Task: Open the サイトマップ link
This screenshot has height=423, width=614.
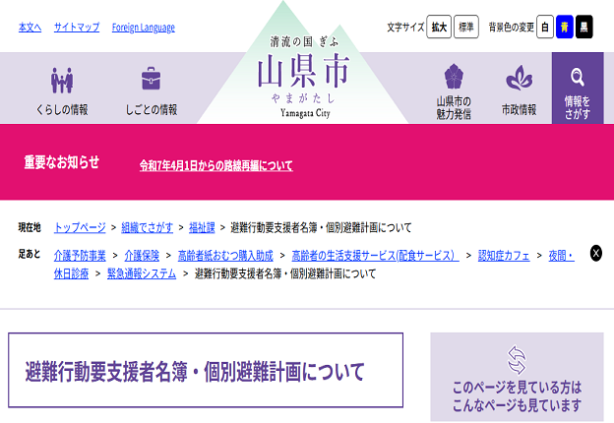Action: point(77,28)
